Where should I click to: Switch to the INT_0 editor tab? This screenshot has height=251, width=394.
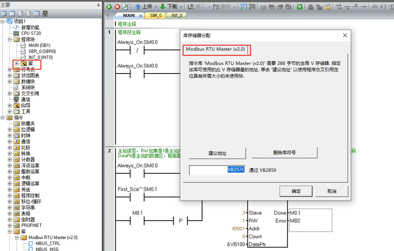[177, 15]
